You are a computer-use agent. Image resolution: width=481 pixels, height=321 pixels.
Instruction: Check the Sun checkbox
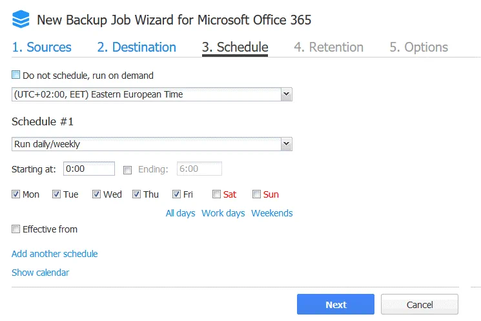point(256,194)
